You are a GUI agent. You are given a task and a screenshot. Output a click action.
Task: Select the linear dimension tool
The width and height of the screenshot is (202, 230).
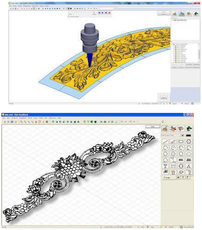pos(173,166)
